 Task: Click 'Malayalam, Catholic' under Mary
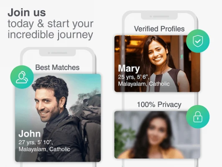pyautogui.click(x=144, y=84)
